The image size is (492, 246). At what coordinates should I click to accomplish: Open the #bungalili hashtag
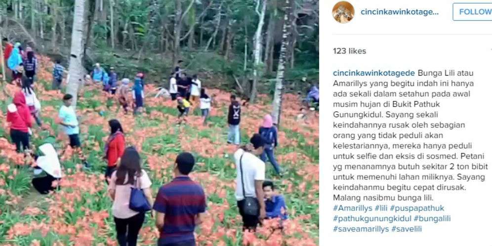(x=432, y=218)
